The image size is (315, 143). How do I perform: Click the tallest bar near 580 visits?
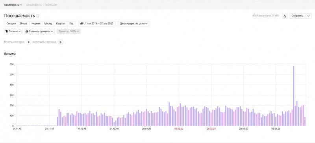point(293,96)
